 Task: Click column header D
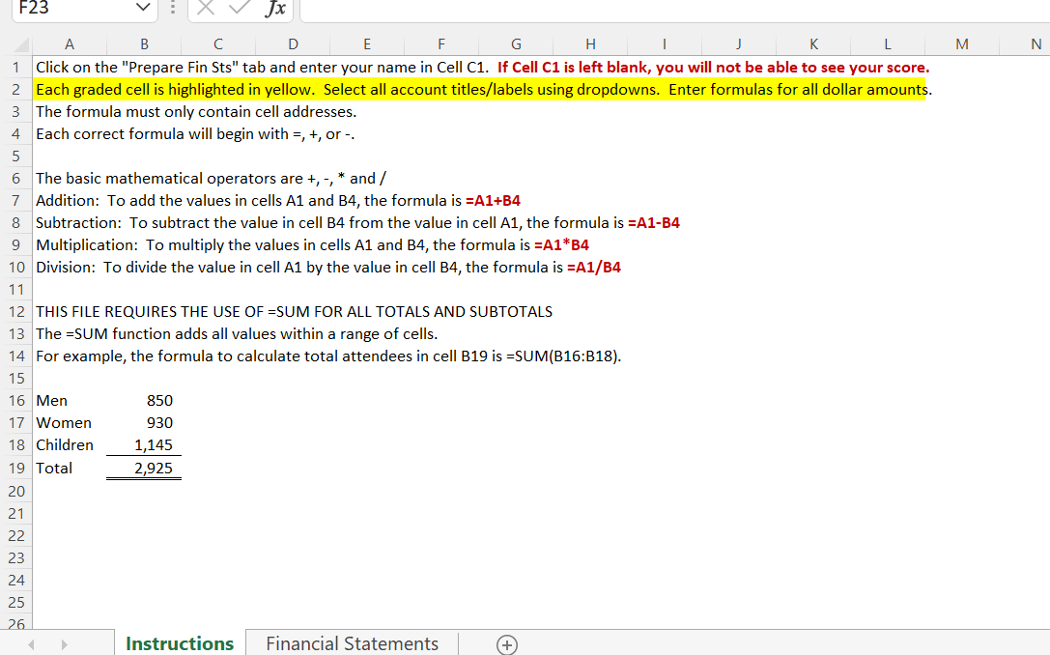[292, 43]
